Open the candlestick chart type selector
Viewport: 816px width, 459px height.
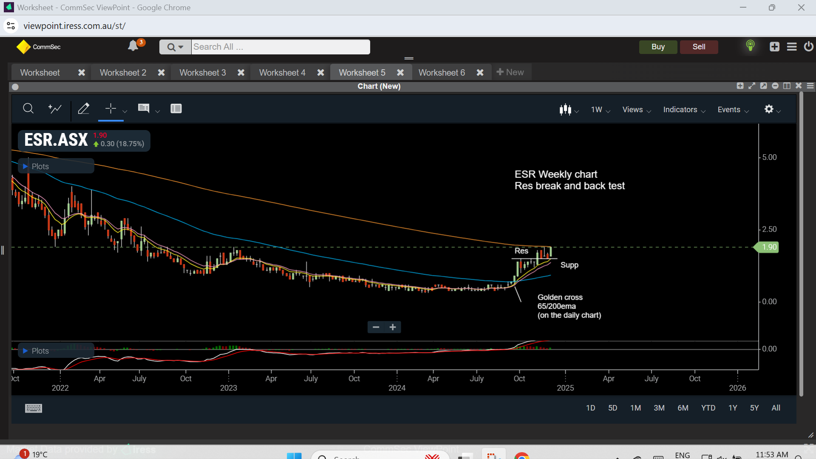pyautogui.click(x=569, y=110)
